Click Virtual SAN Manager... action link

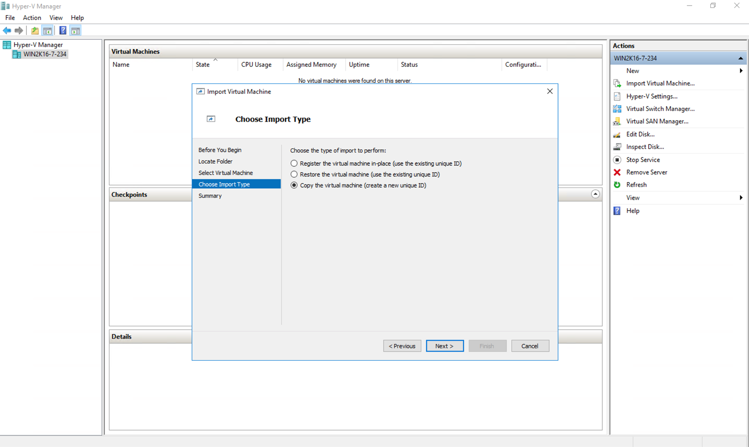(x=657, y=121)
